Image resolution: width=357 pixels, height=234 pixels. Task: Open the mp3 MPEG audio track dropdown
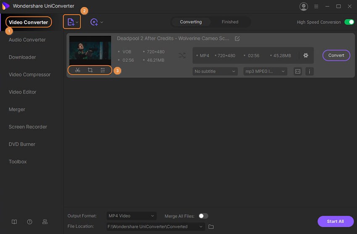[x=265, y=71]
